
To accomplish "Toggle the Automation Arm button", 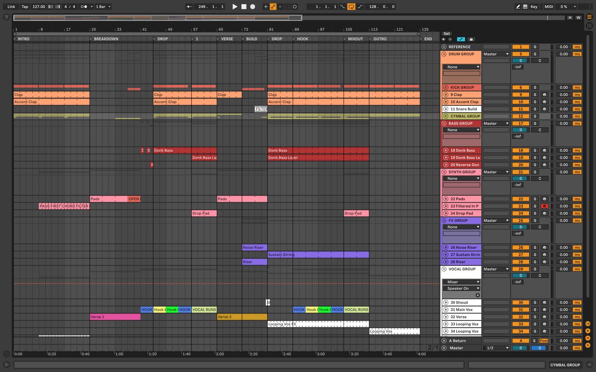I will (x=273, y=7).
